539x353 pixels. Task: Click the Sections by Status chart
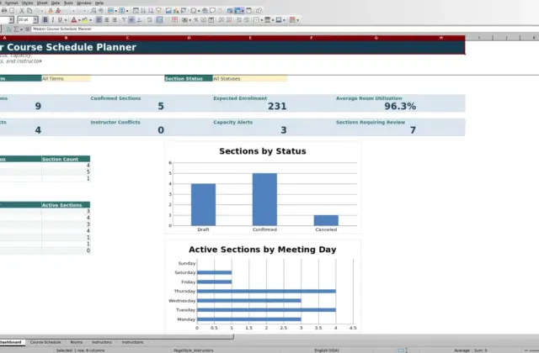coord(263,187)
